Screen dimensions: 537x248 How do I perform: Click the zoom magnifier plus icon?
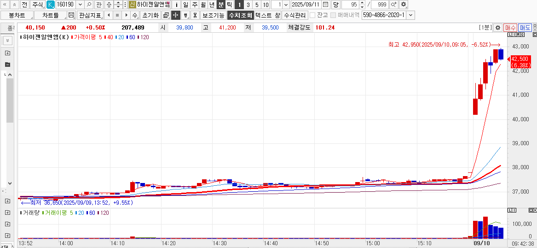(394, 5)
